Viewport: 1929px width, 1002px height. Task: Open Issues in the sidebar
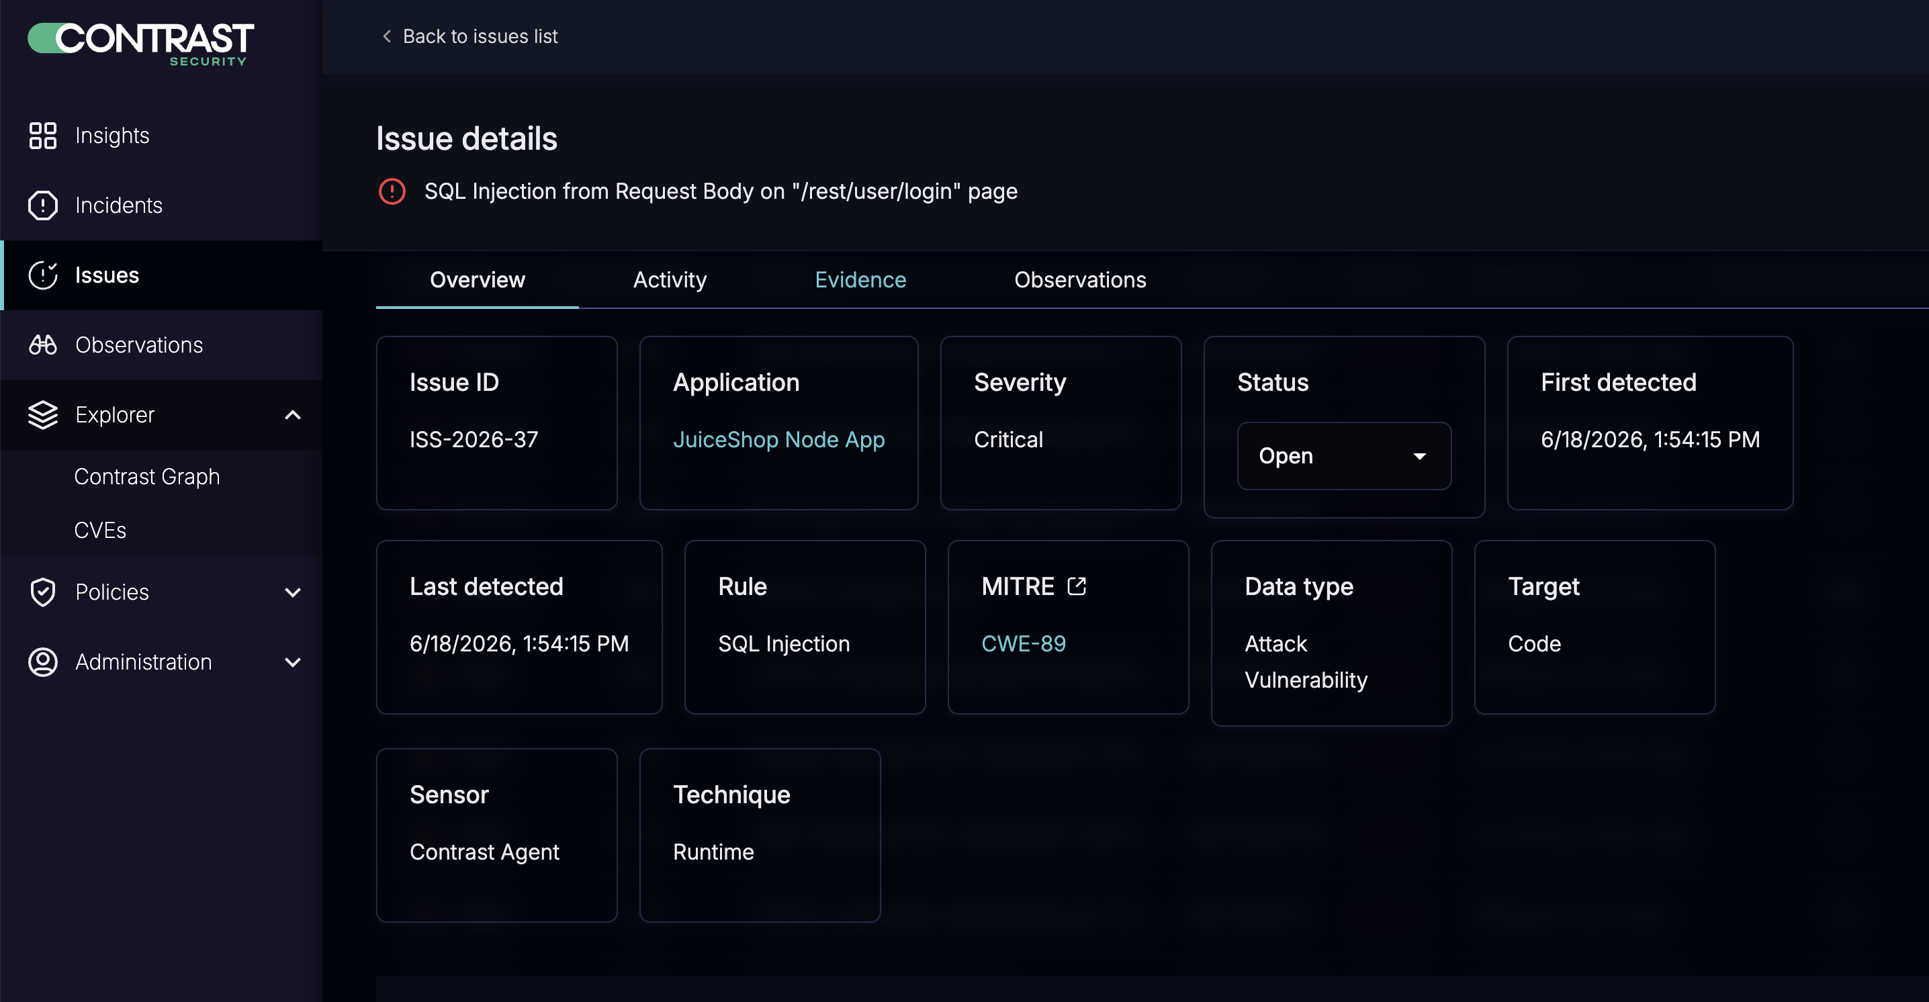[x=161, y=275]
